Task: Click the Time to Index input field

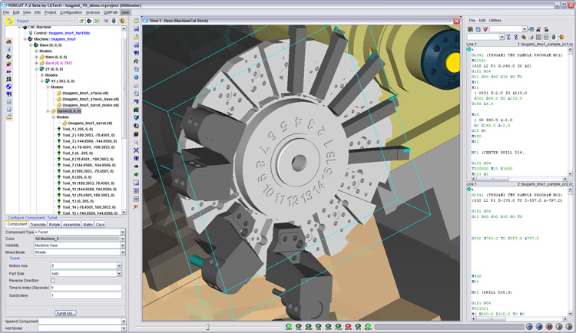Action: 85,287
